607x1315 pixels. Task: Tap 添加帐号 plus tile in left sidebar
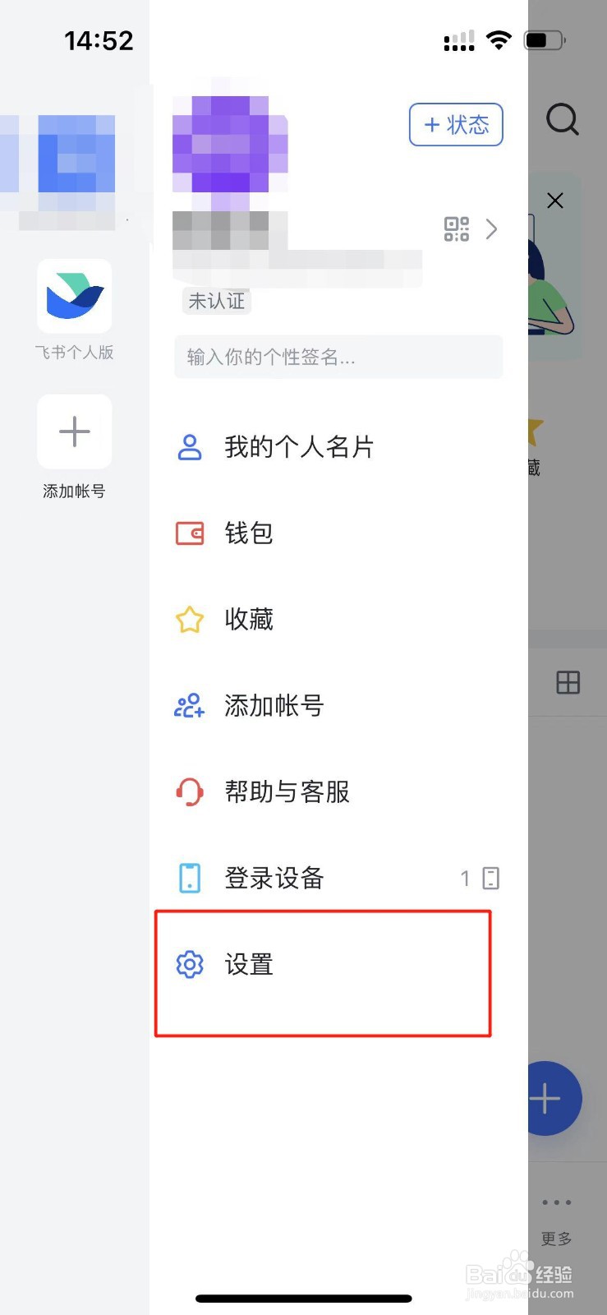pos(74,431)
